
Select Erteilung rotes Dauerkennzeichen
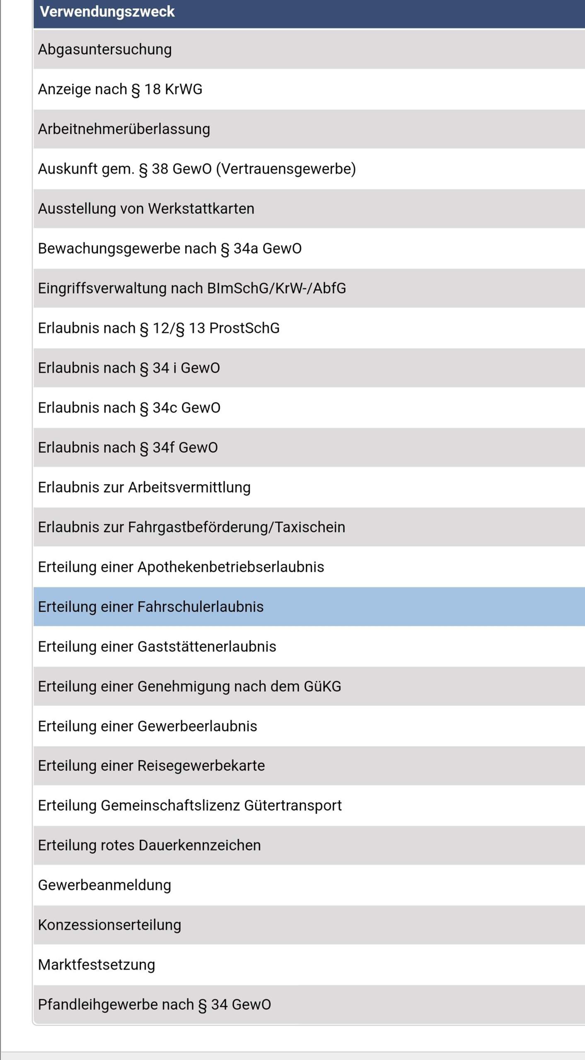tap(149, 845)
